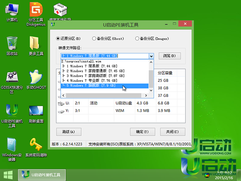241x181 pixels.
Task: Open the 计算机 desktop icon
Action: tap(12, 13)
